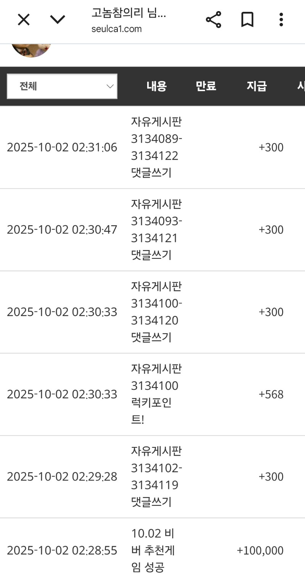Image resolution: width=305 pixels, height=578 pixels.
Task: Open the 3134100 럭키포인트 entry
Action: point(155,394)
